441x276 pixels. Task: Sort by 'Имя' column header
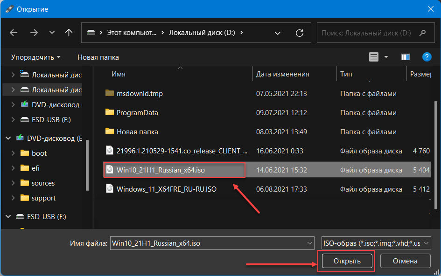point(119,74)
